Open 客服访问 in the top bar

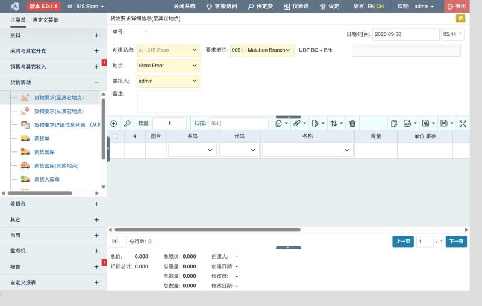222,6
